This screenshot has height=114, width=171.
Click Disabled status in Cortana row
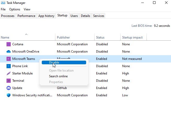tap(102, 44)
